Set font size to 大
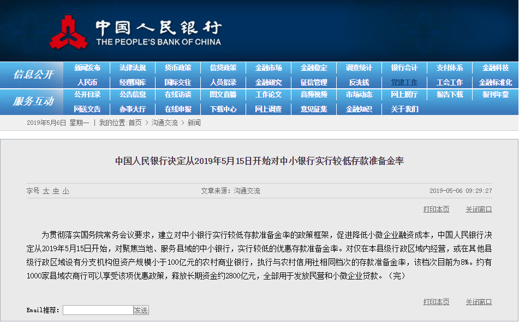519x322 pixels. pyautogui.click(x=46, y=191)
